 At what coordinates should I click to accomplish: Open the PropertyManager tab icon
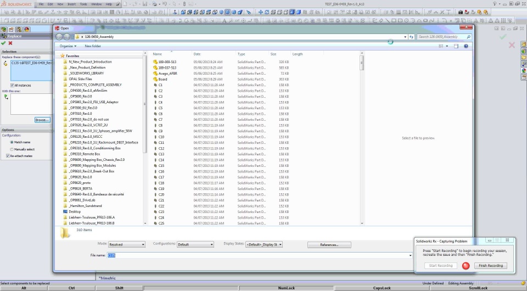[11, 29]
